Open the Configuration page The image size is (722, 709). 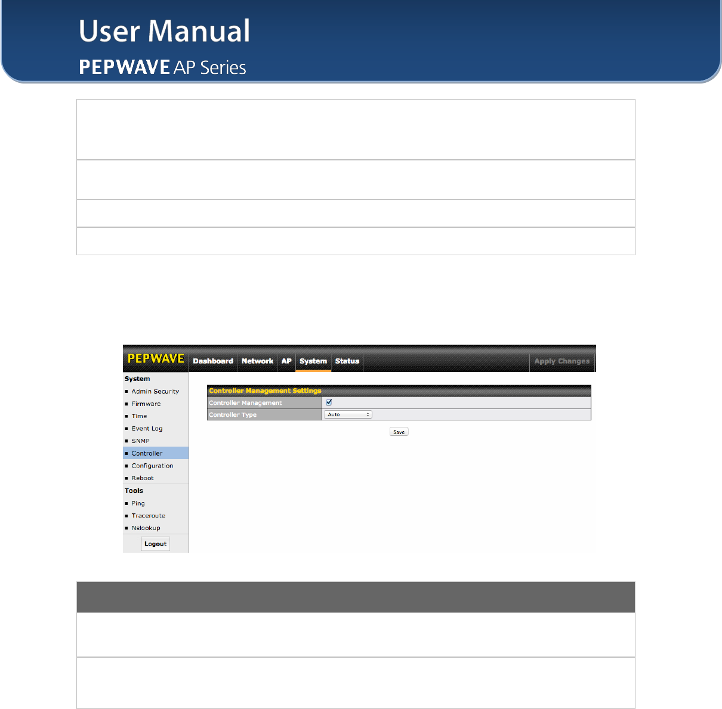pos(152,466)
